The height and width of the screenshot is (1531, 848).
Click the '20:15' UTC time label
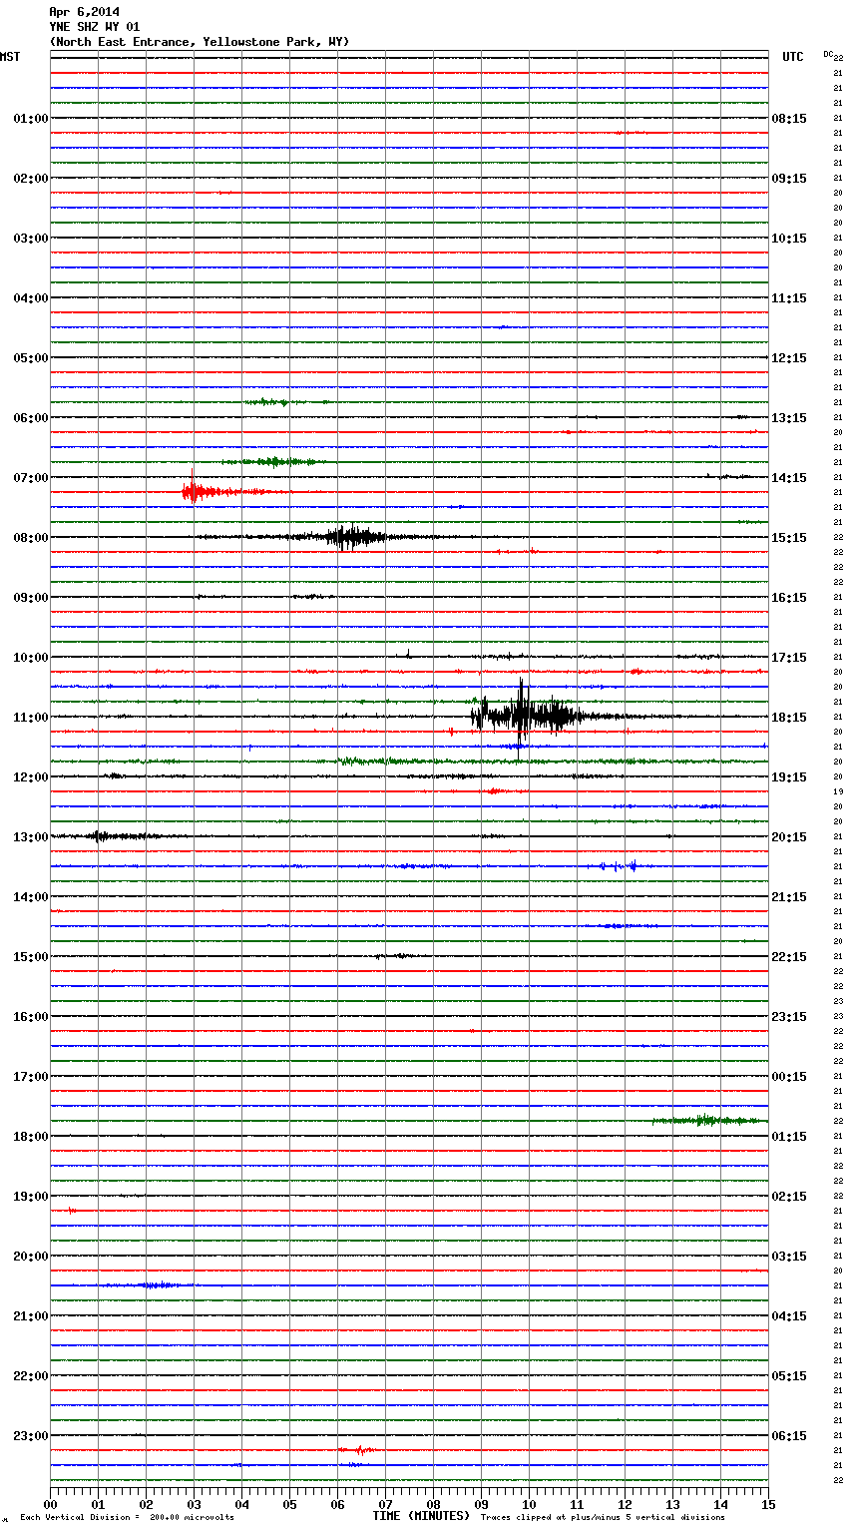click(x=789, y=837)
